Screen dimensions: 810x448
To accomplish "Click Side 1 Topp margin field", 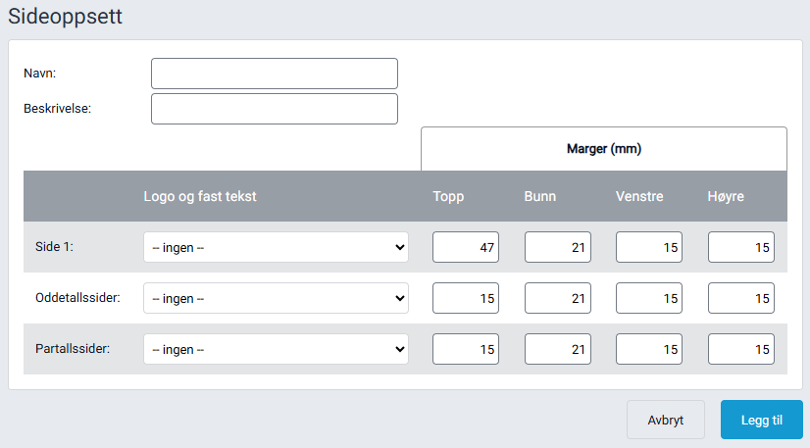I will (466, 248).
